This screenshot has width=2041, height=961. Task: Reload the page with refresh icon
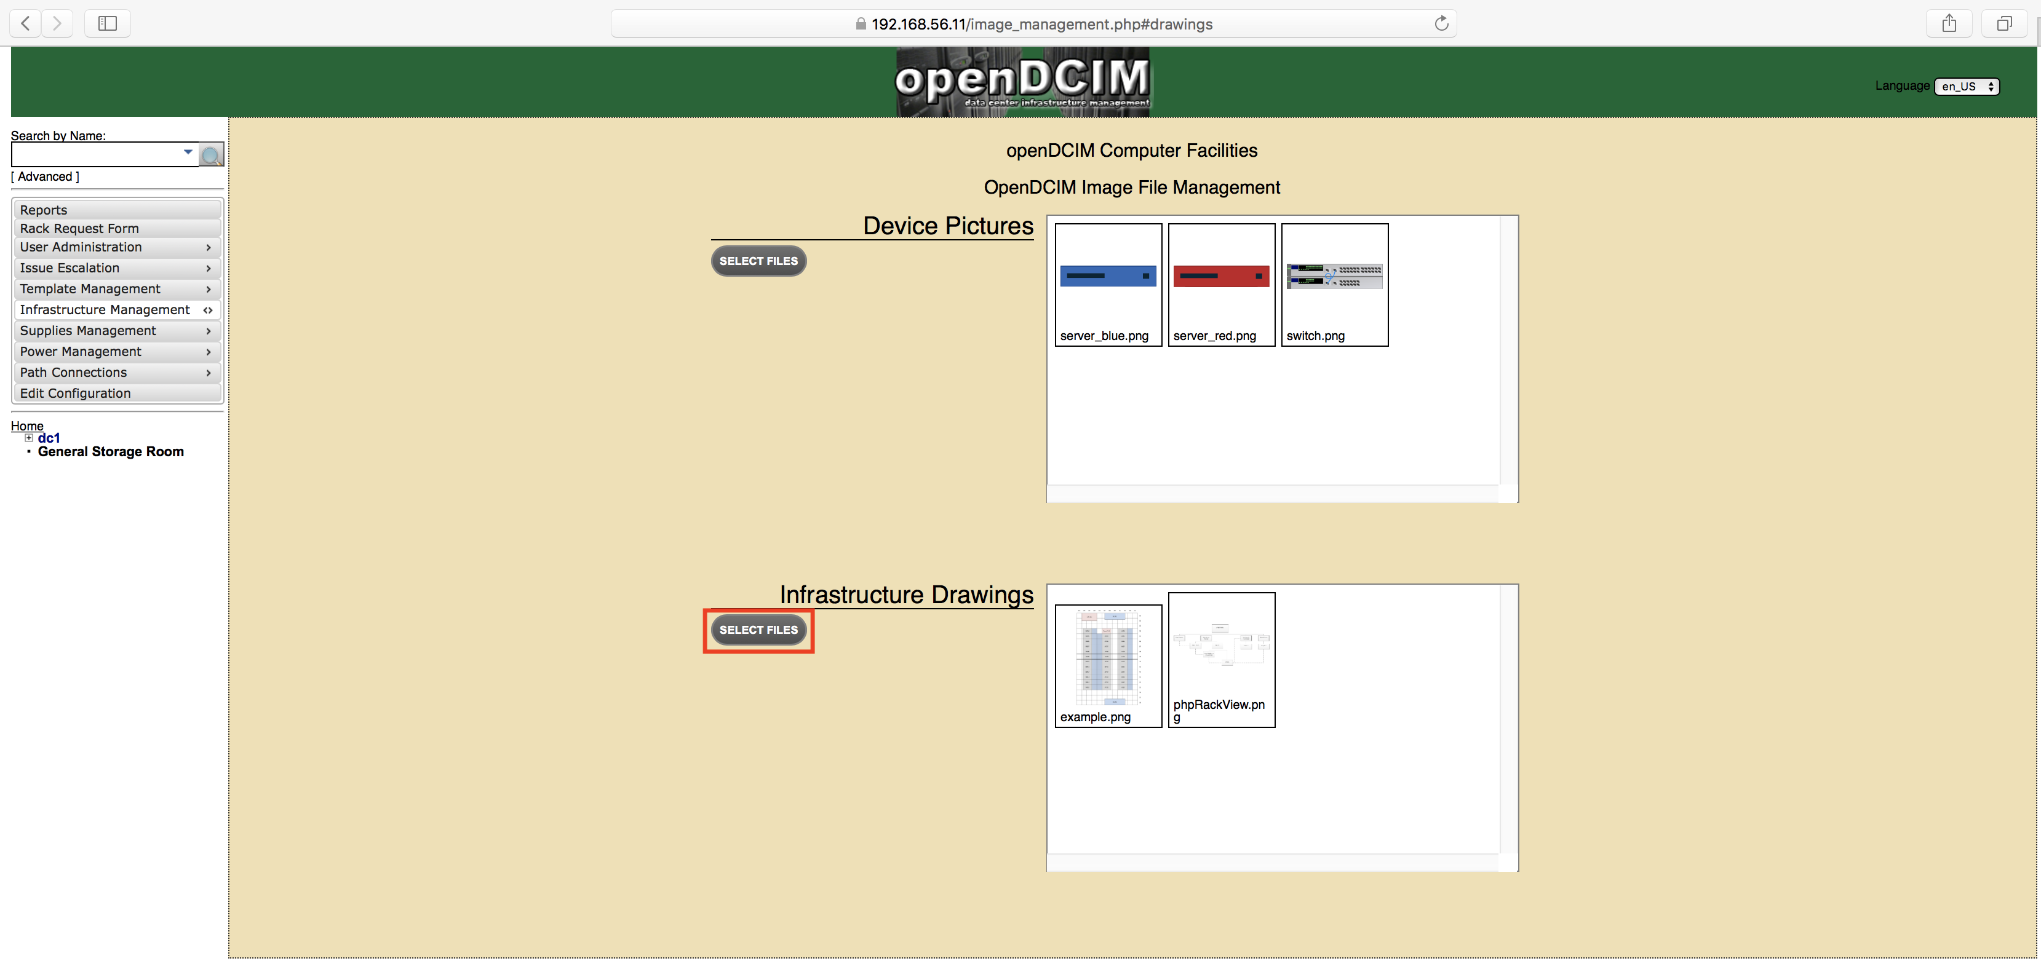tap(1441, 24)
